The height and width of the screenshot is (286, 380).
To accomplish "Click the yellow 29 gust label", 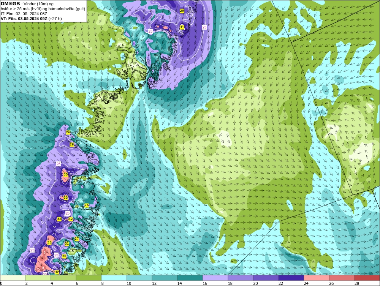I will [x=182, y=11].
